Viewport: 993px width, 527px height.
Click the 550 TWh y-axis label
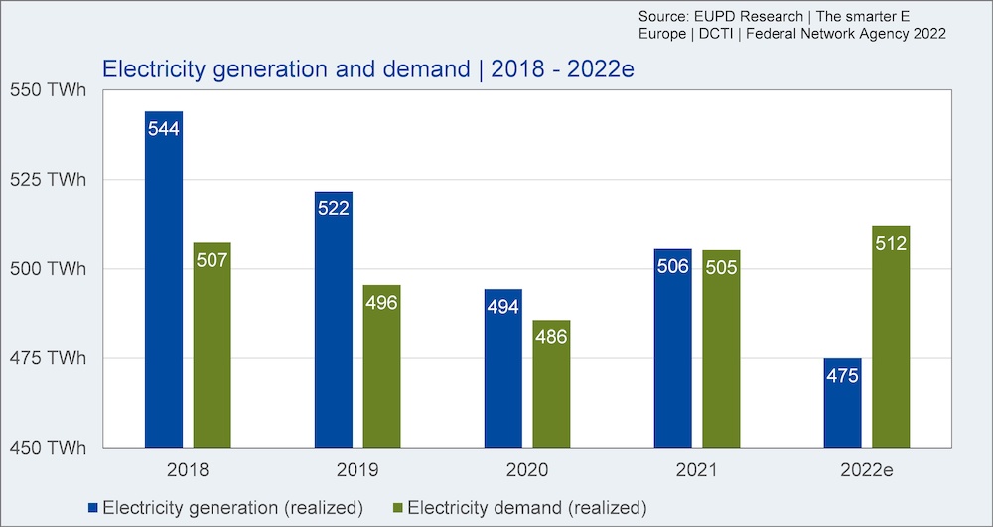48,90
